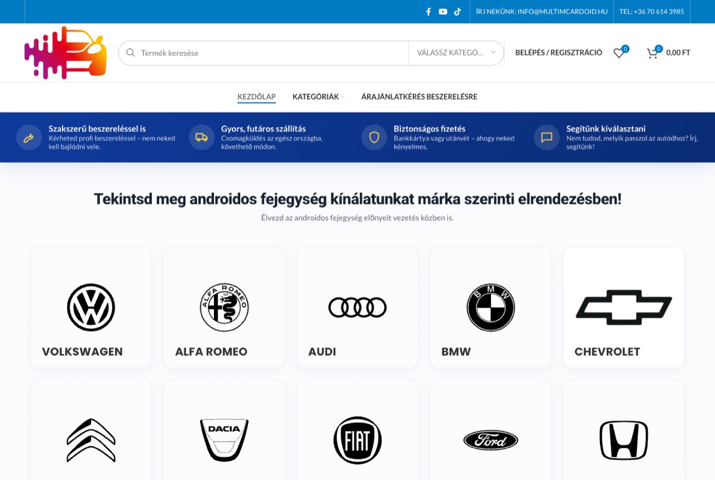Click the colorful car site logo
Screen dimensions: 715x480
coord(66,52)
